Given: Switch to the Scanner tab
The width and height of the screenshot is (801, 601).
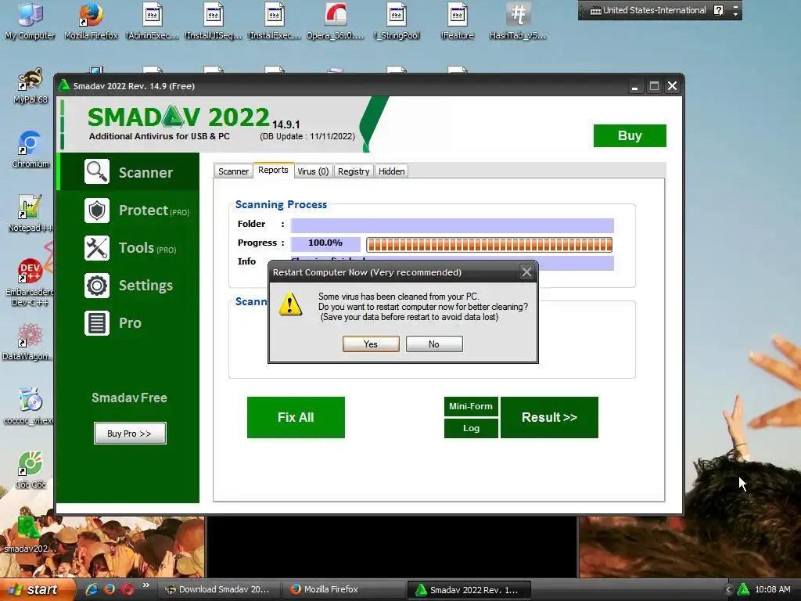Looking at the screenshot, I should [233, 171].
